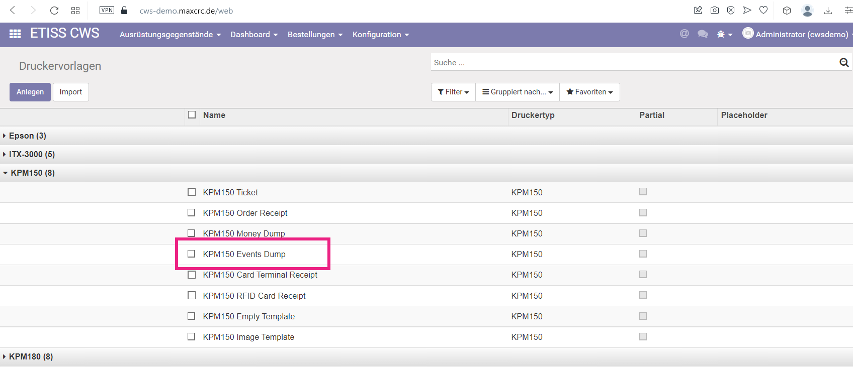Click the send/flow arrow icon
The width and height of the screenshot is (853, 367).
747,10
